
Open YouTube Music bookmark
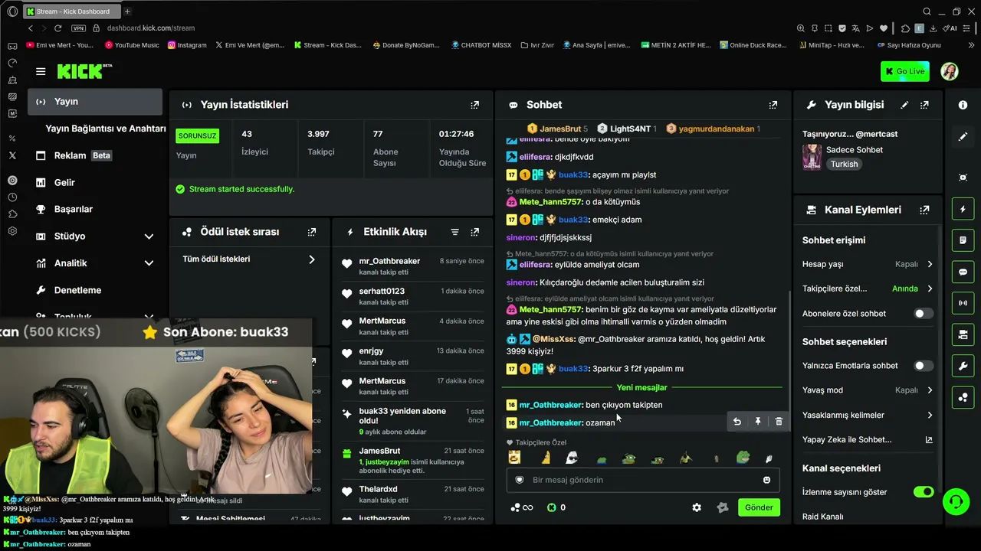tap(131, 45)
